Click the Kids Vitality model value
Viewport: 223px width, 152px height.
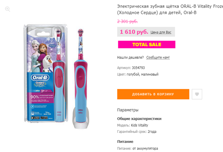(140, 125)
